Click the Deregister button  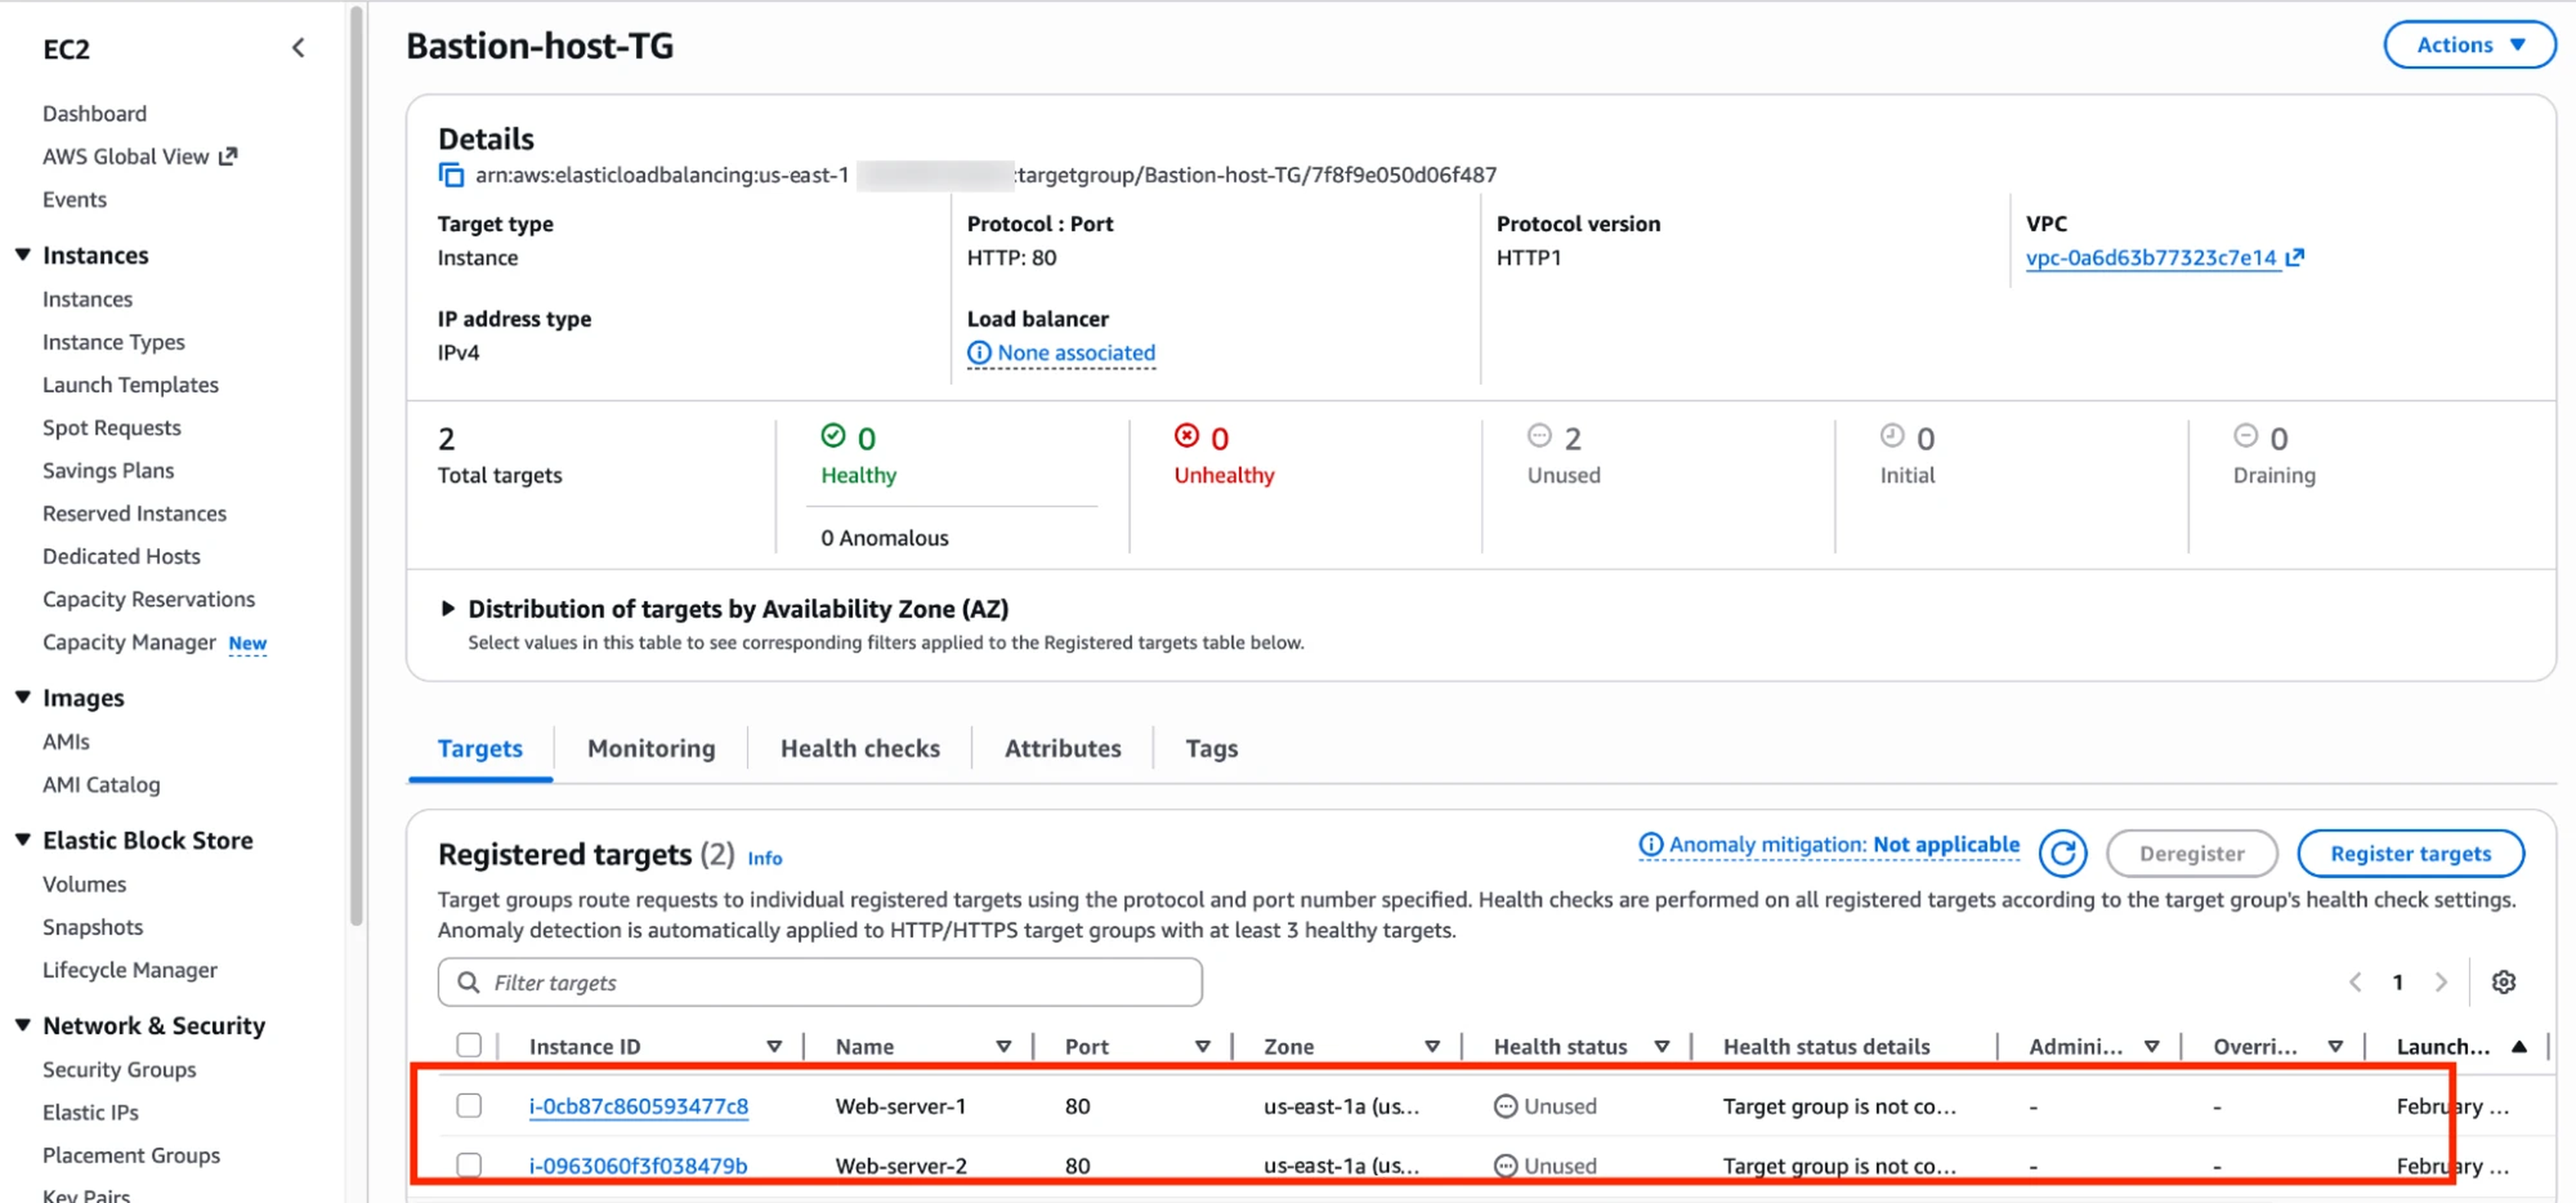tap(2191, 853)
